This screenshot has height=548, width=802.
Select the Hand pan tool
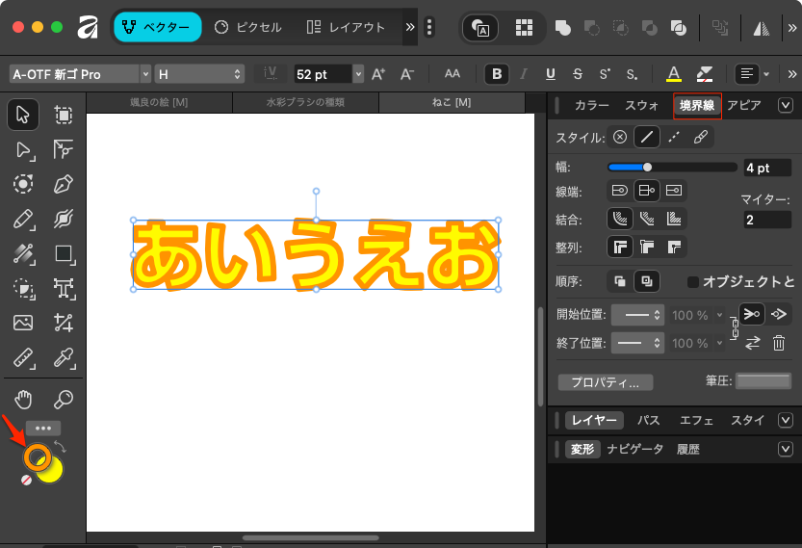(23, 399)
